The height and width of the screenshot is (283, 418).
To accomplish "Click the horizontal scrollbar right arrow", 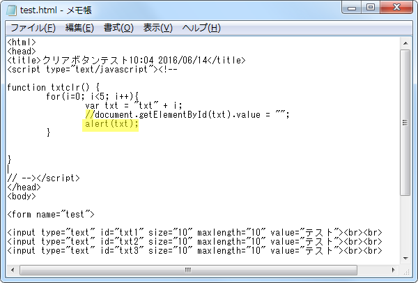I will tap(393, 270).
